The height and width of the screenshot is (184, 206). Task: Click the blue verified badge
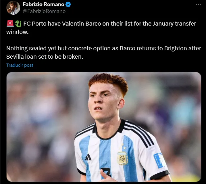[x=68, y=5]
